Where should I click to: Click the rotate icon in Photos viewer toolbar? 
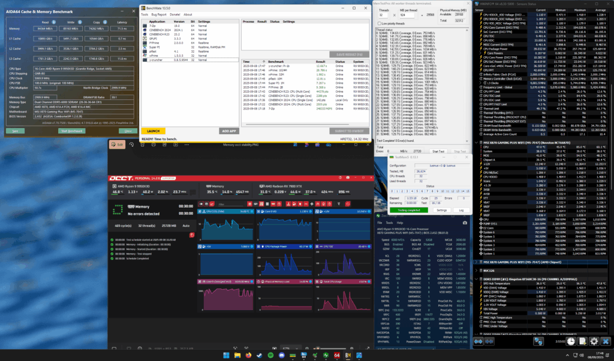[131, 145]
